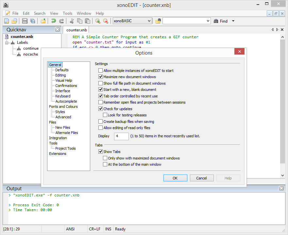Click the Save All icon
Viewport: 288px width, 235px height.
coord(33,21)
